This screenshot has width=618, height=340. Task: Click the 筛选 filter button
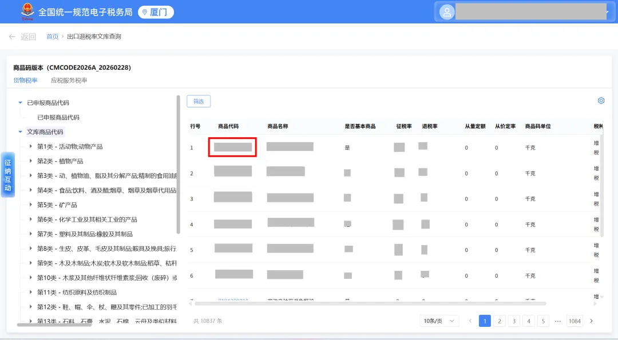click(199, 101)
